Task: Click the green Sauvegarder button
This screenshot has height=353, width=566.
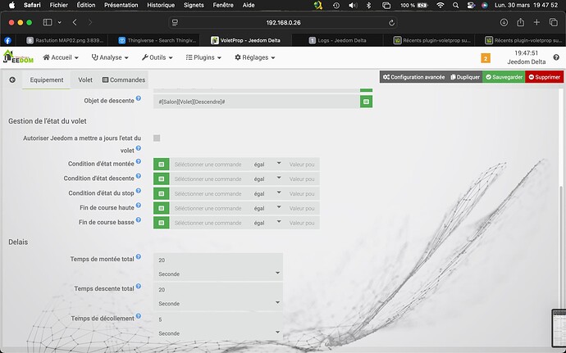Action: click(x=504, y=77)
